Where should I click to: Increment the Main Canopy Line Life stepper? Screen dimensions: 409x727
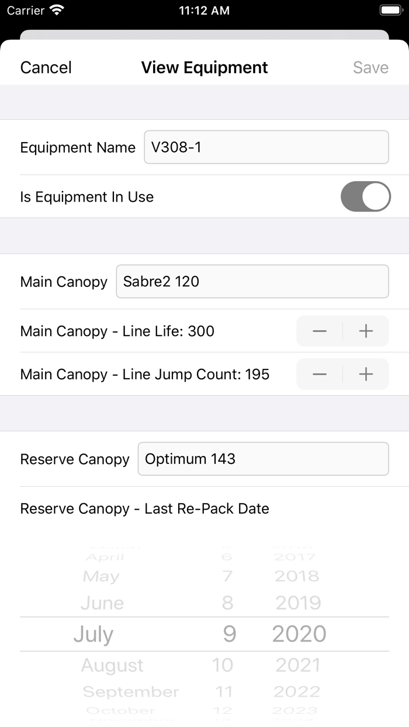point(366,331)
